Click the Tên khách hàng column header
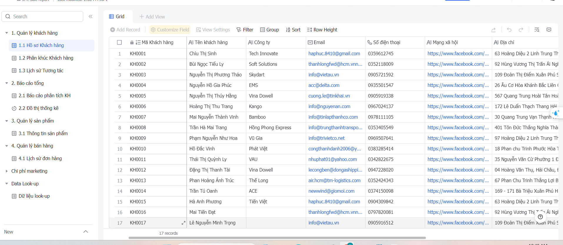This screenshot has width=563, height=245. 216,42
